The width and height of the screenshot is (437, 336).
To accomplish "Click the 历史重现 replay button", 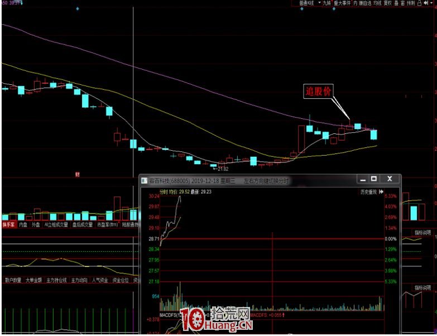I will pos(368,192).
